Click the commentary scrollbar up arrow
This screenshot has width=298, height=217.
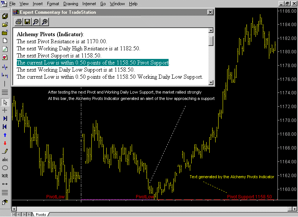coord(211,31)
